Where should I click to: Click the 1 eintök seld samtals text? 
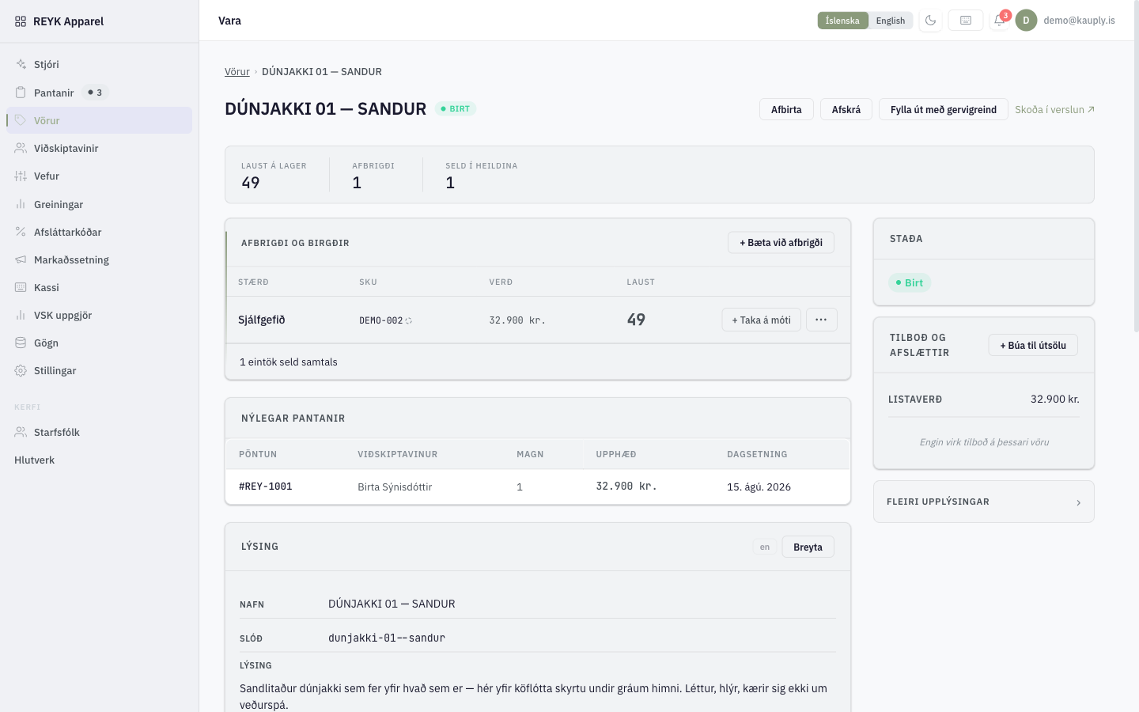(289, 362)
